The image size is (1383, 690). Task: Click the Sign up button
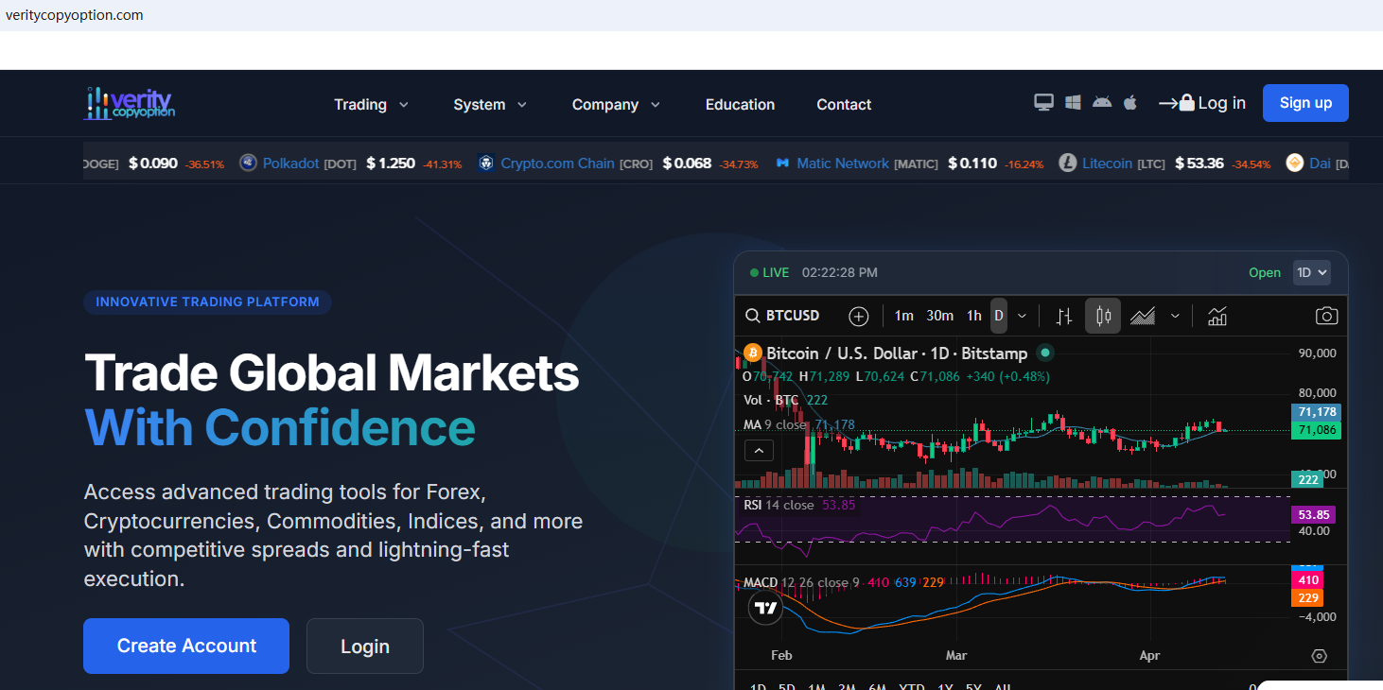click(1305, 103)
